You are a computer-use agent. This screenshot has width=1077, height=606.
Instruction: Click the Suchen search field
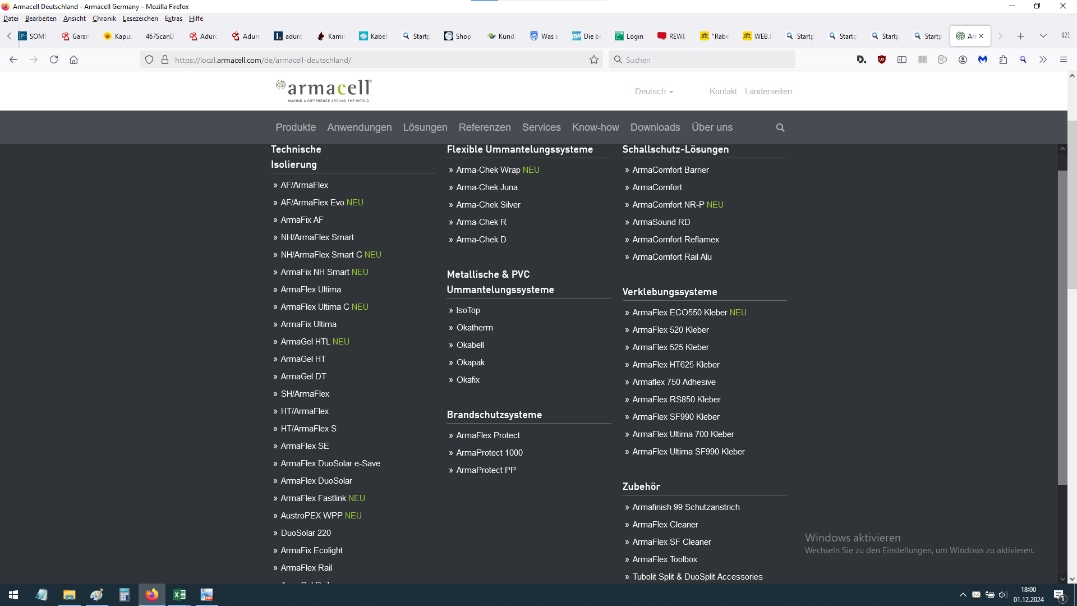(702, 59)
